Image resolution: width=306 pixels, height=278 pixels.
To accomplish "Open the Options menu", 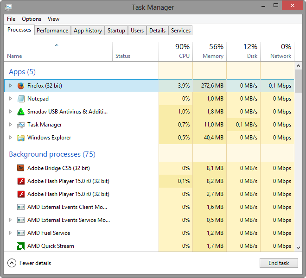I will click(32, 19).
